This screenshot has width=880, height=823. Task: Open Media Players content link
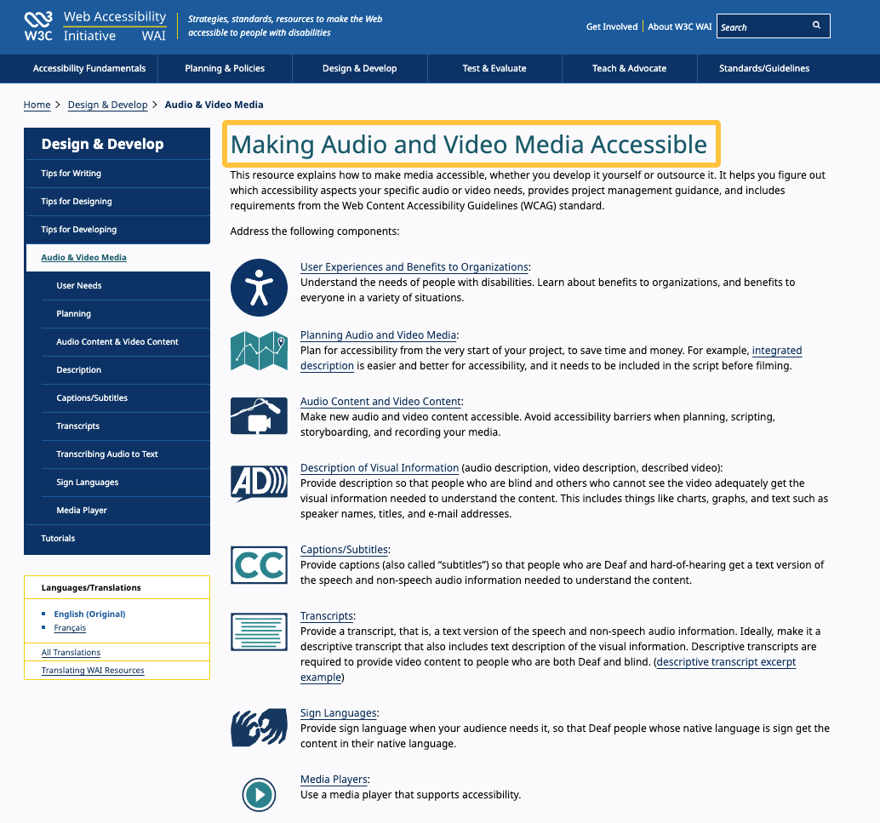pos(334,780)
